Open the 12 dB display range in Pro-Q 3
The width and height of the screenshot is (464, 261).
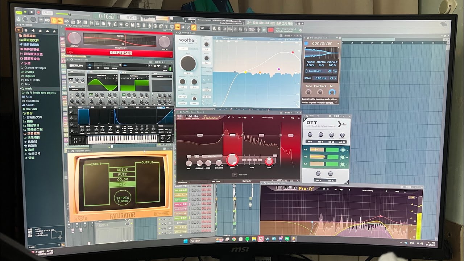(411, 197)
